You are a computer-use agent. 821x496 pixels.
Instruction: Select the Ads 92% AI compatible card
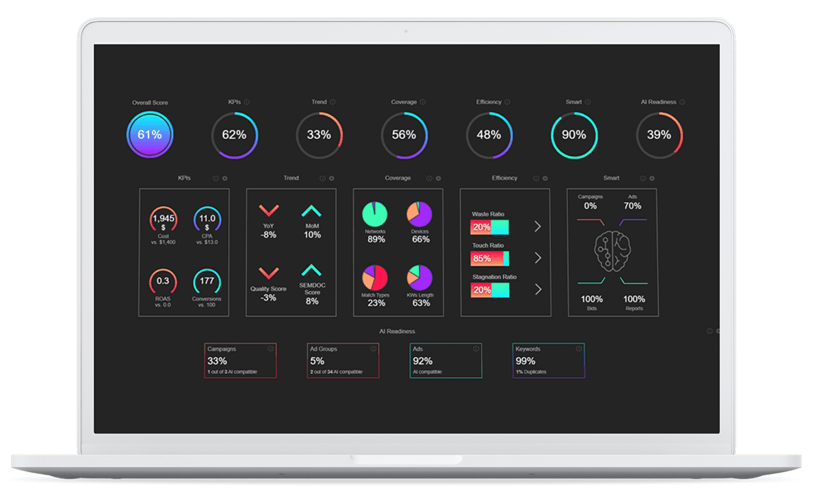(x=445, y=361)
